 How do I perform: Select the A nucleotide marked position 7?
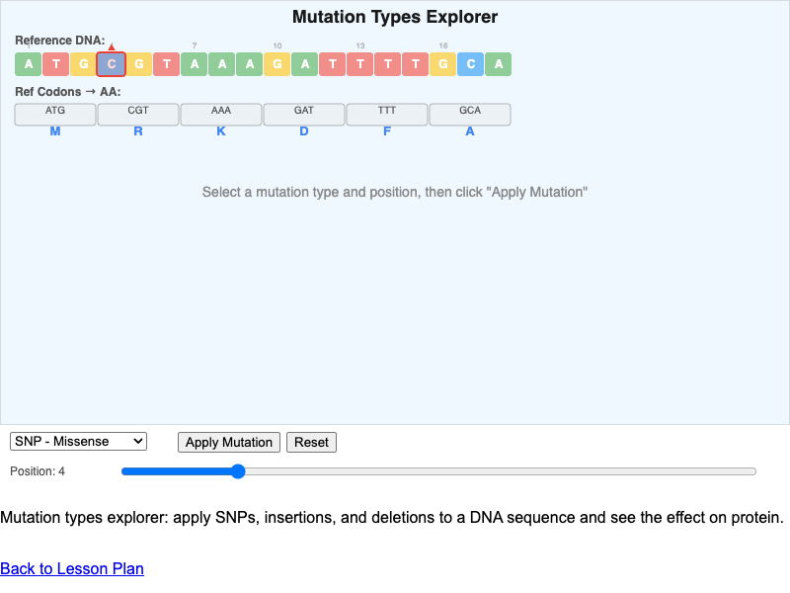[195, 65]
